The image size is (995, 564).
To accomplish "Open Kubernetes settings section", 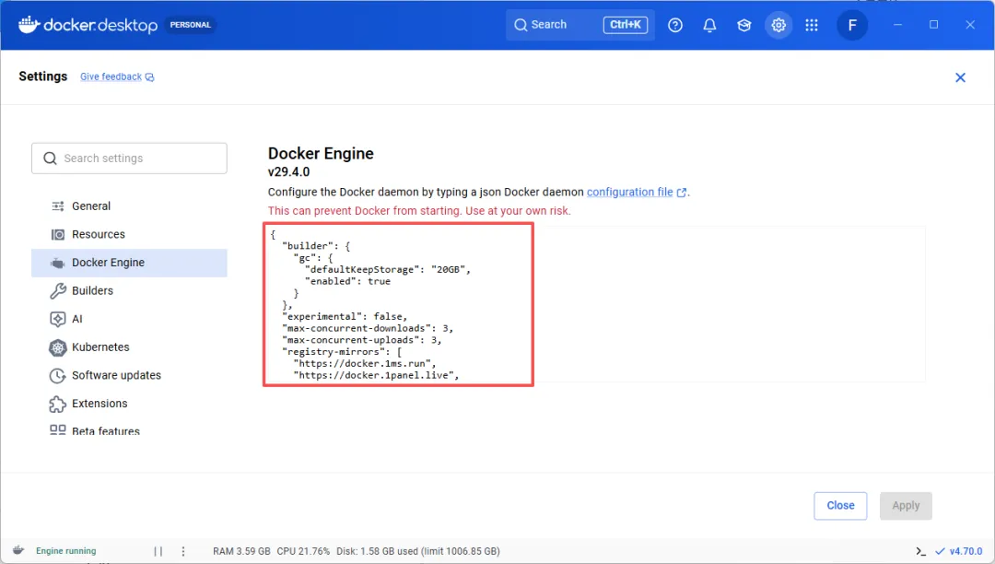I will tap(129, 347).
